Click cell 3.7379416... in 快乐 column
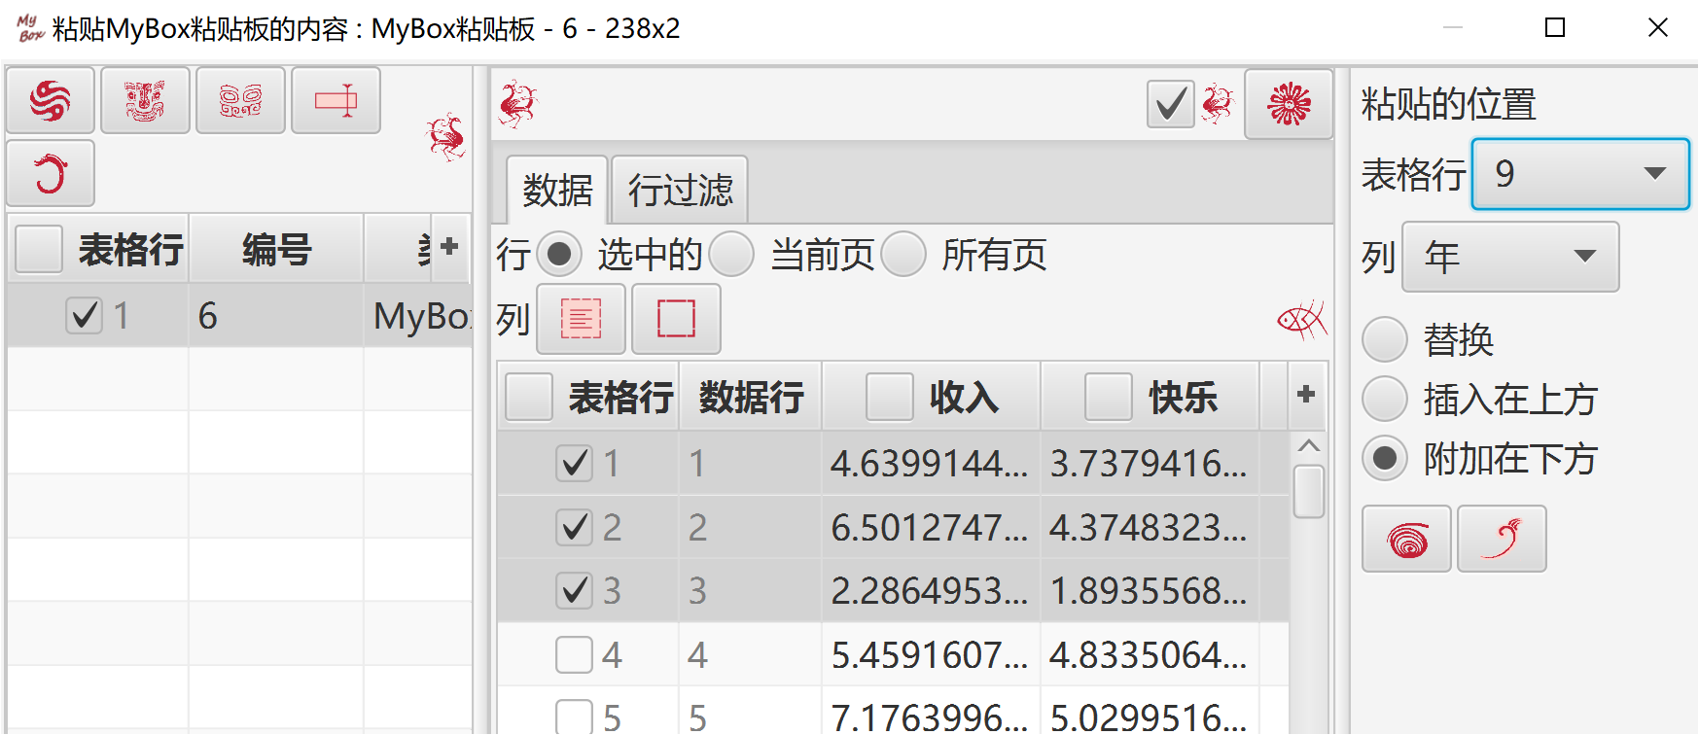This screenshot has width=1699, height=735. 1150,464
